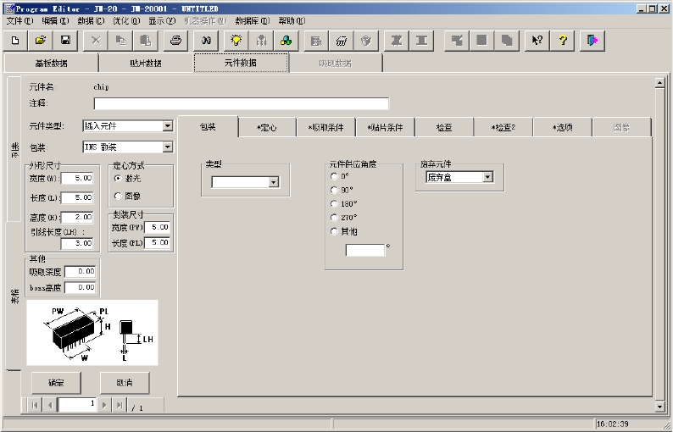This screenshot has width=673, height=432.
Task: Click the yellow question mark Help icon
Action: pos(562,40)
